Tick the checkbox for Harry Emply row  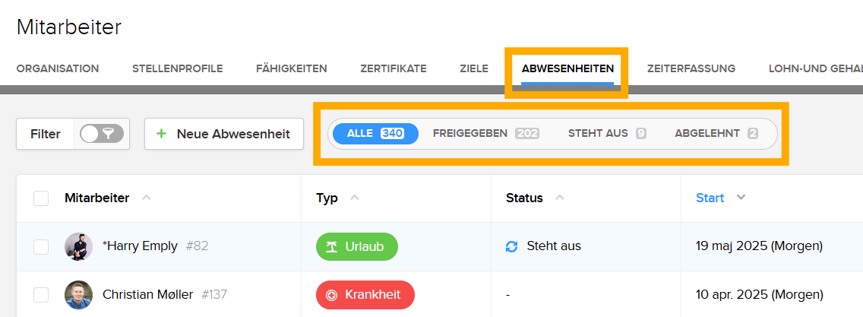point(41,246)
